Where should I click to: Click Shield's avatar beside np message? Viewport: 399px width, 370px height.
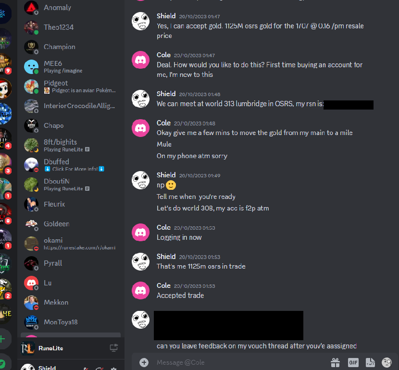pos(140,180)
